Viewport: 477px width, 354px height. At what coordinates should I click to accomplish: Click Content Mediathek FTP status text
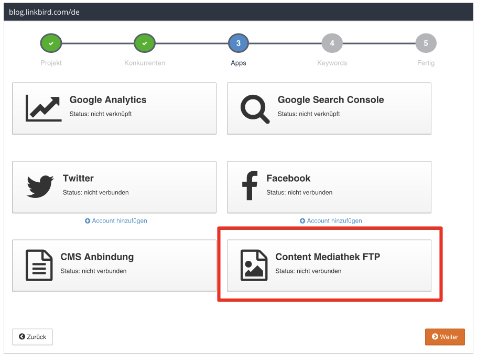click(x=308, y=271)
